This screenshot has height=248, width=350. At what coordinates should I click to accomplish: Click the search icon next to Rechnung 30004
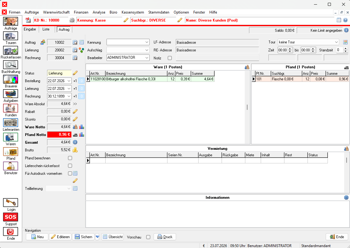point(75,58)
